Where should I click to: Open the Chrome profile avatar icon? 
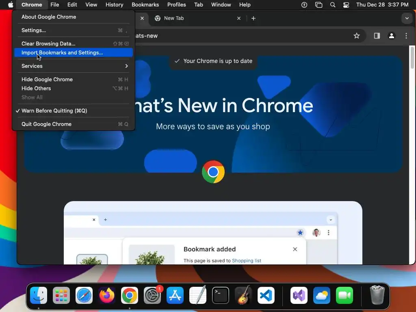(x=391, y=36)
